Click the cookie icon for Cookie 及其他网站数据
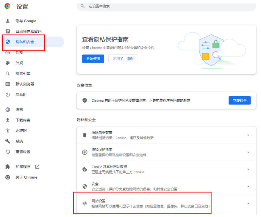Viewport: 261px width, 217px height. coord(85,169)
